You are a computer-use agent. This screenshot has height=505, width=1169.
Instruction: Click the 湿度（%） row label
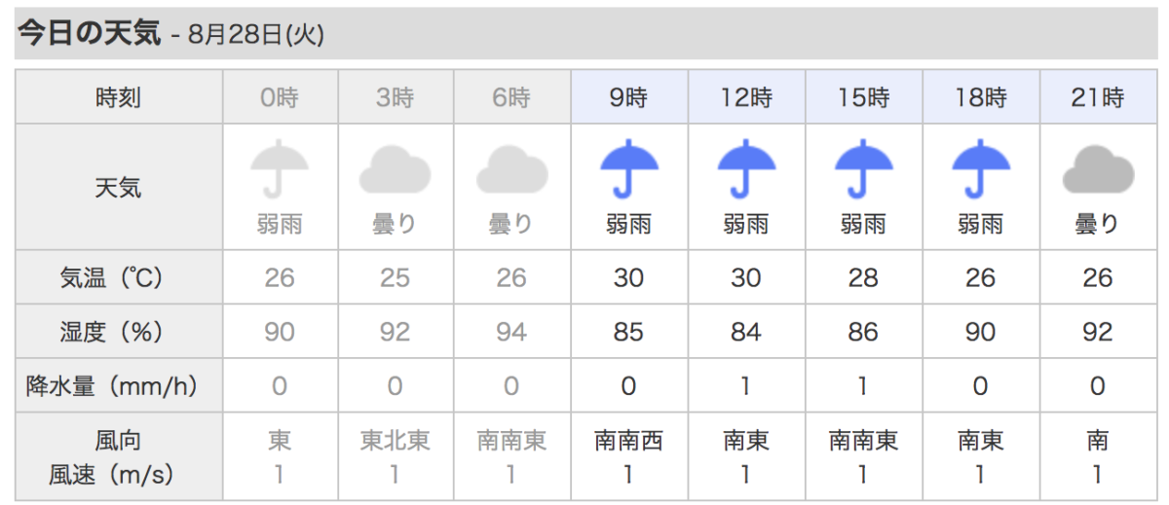[118, 332]
